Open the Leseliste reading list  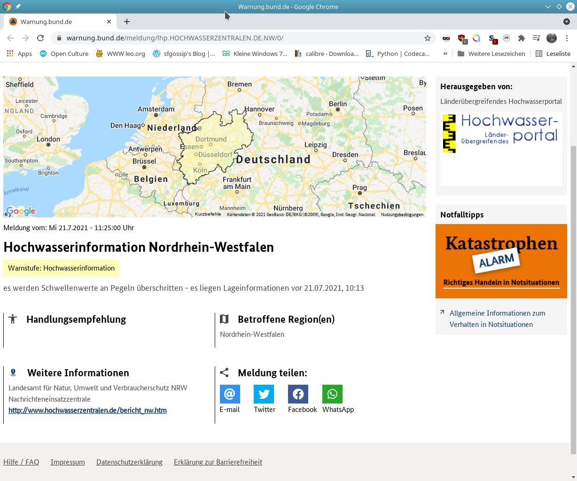click(553, 54)
